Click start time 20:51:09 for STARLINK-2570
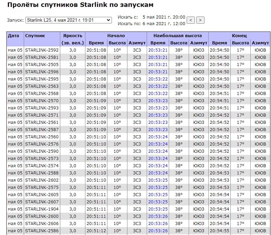The height and width of the screenshot is (235, 271). click(96, 101)
